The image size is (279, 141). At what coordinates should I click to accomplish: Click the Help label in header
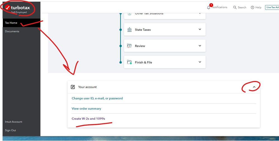[x=258, y=8]
